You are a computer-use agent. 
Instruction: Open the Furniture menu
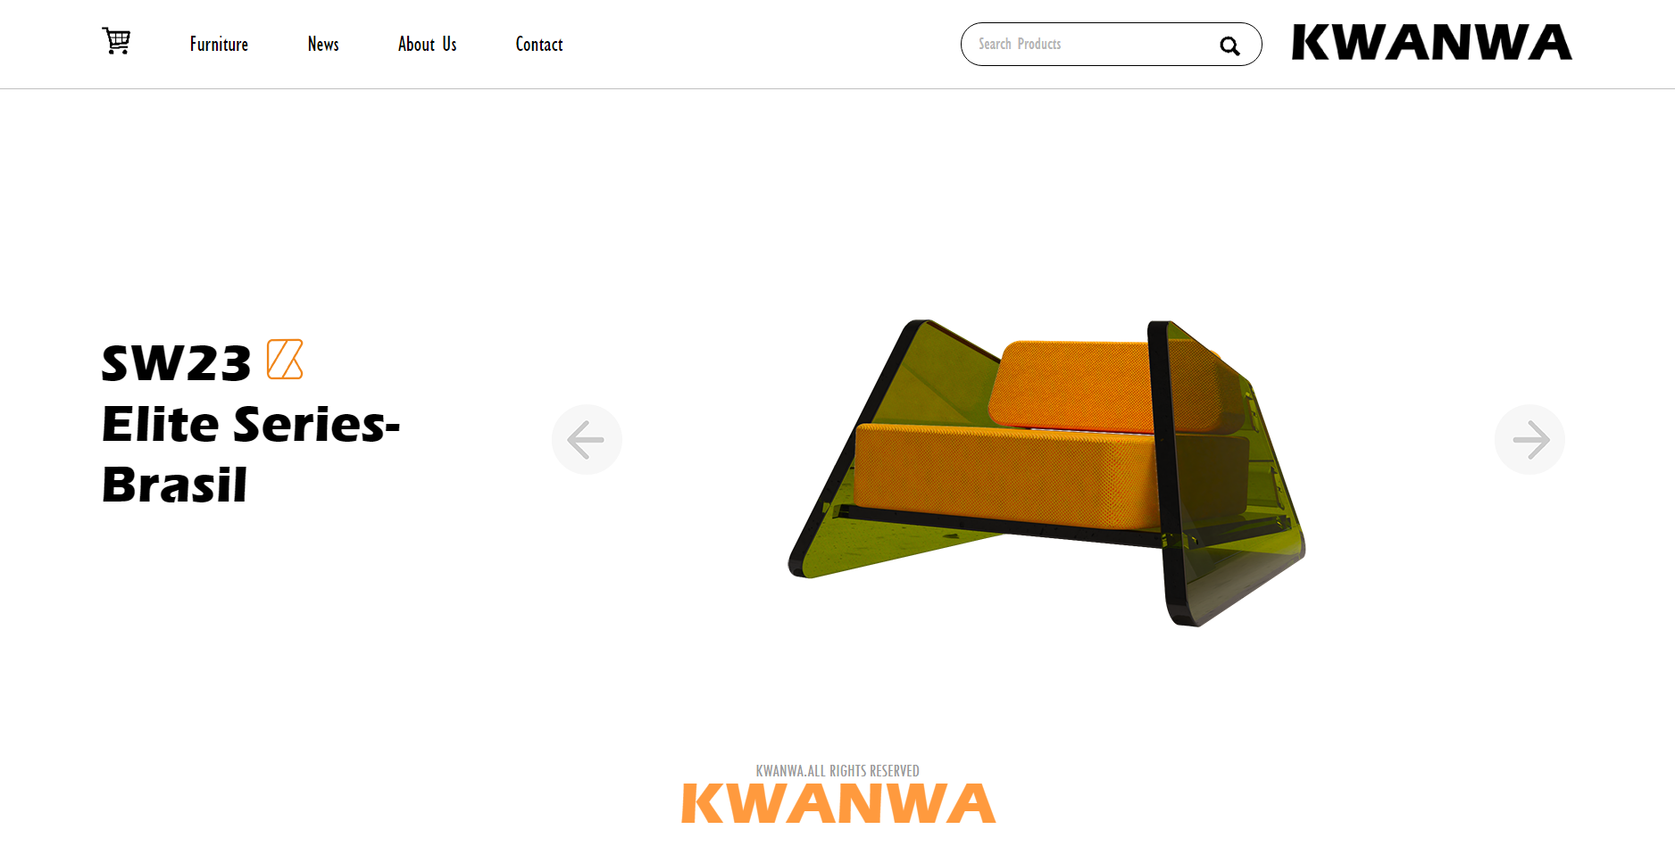pos(219,44)
